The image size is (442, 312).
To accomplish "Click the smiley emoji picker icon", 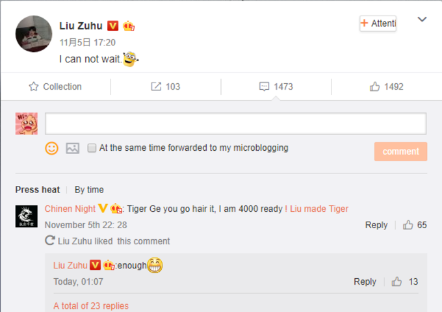I will point(51,148).
